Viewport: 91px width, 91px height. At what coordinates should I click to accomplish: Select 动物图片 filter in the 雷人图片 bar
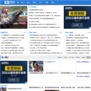click(65, 57)
